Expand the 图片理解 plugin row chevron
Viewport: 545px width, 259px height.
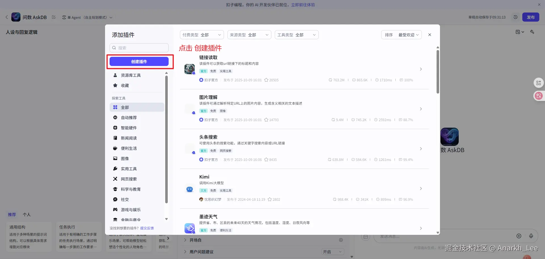click(x=421, y=109)
